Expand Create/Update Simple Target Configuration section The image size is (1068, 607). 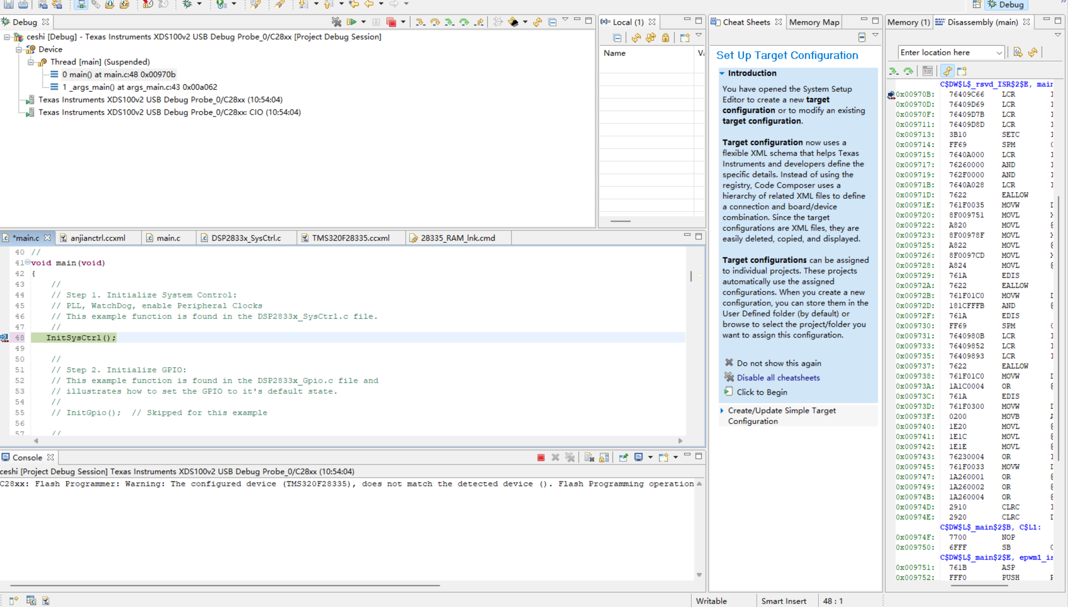pyautogui.click(x=722, y=411)
